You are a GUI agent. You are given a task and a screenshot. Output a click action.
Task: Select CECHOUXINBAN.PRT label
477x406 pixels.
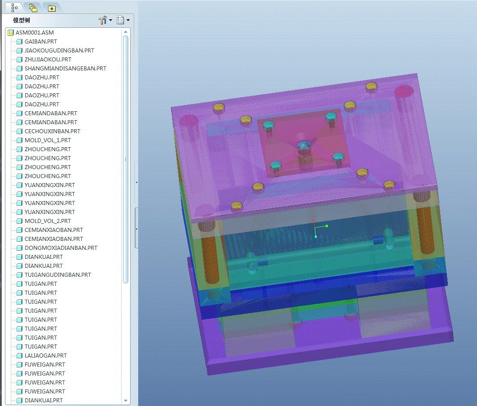pos(53,131)
